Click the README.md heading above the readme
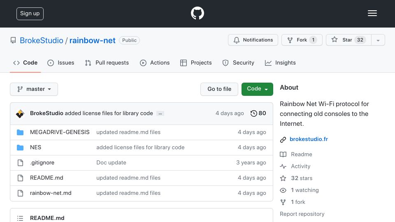This screenshot has height=222, width=395. pyautogui.click(x=47, y=218)
